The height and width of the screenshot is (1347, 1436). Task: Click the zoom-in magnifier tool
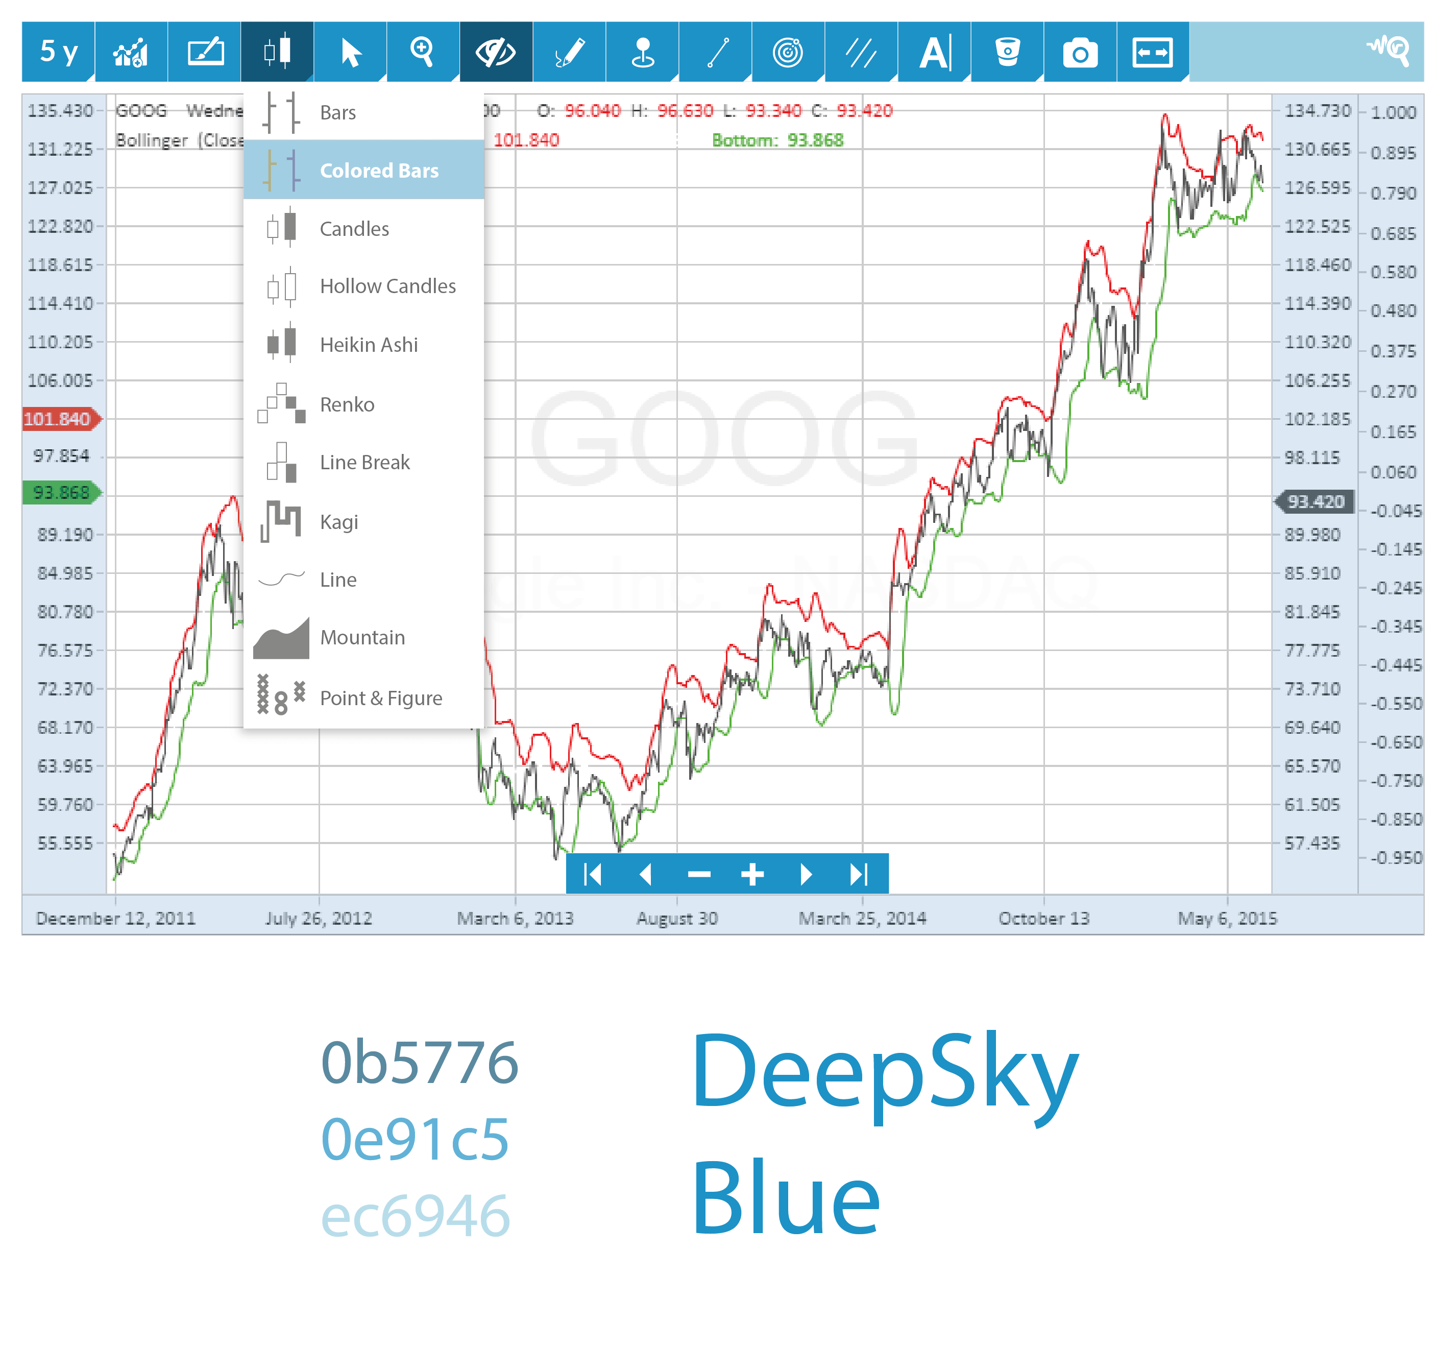point(423,52)
